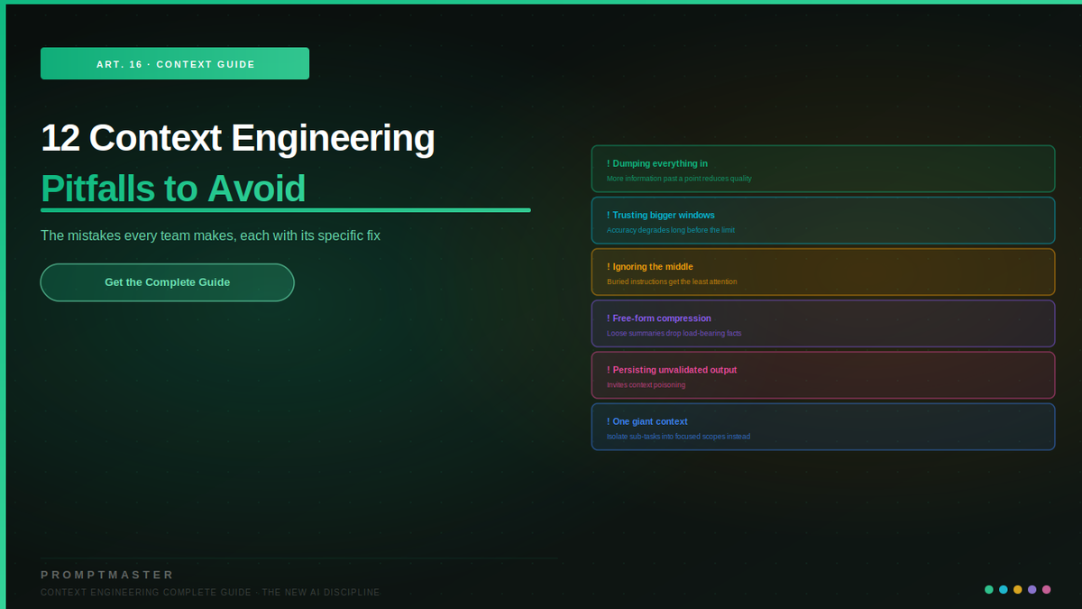Click the Pitfalls to Avoid heading
1082x609 pixels.
coord(173,189)
